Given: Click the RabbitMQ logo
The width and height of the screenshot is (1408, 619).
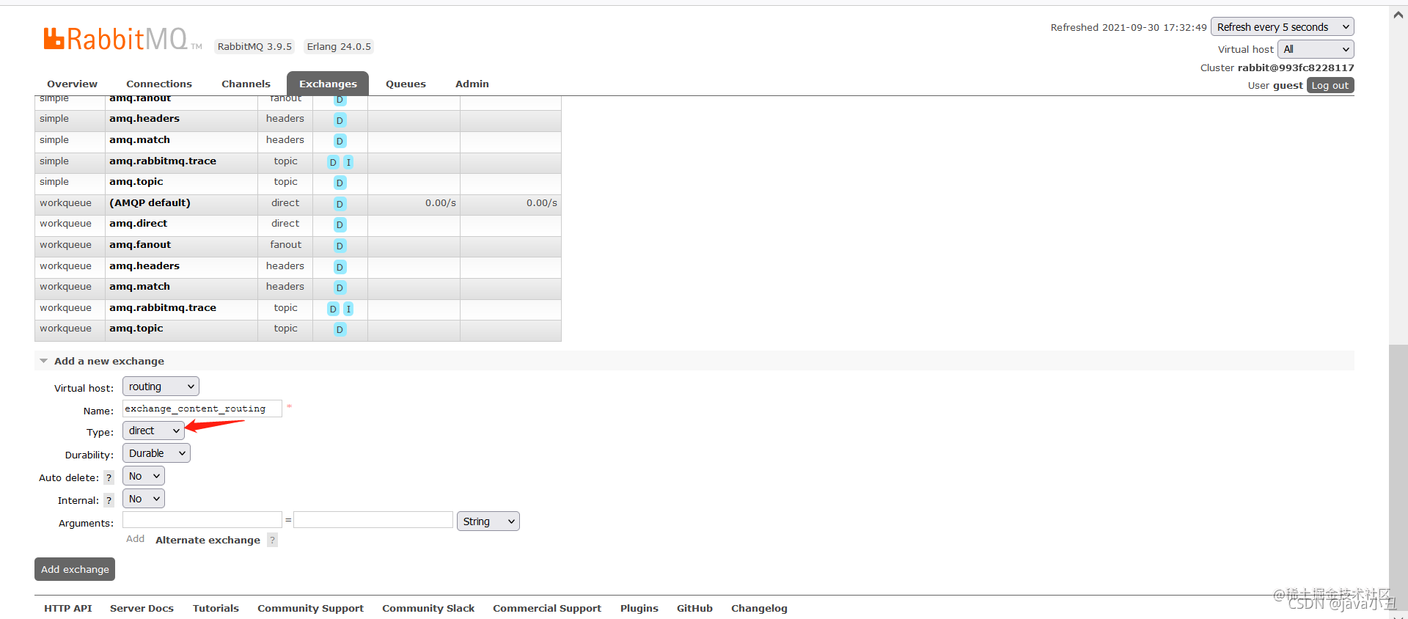Looking at the screenshot, I should coord(122,38).
